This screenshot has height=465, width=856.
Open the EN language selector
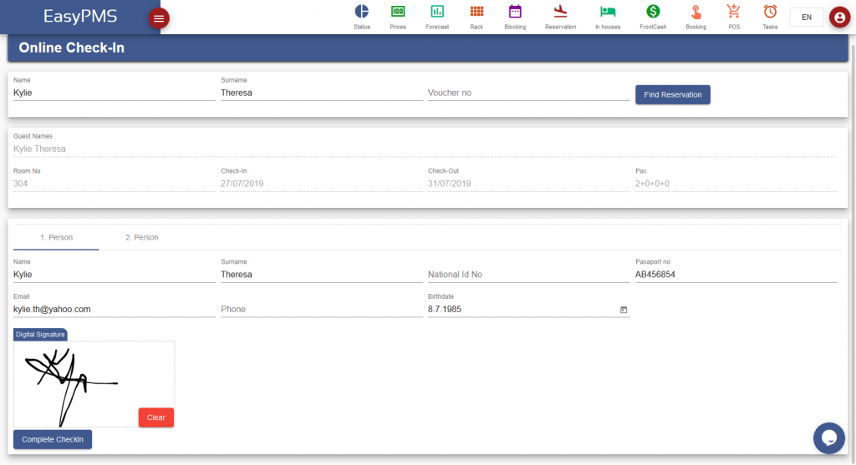pyautogui.click(x=807, y=18)
